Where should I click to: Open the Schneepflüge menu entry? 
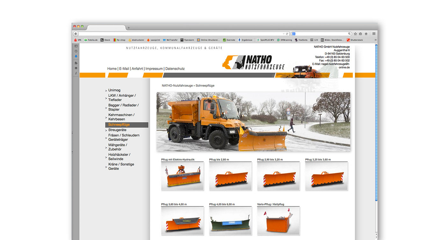[x=119, y=125]
